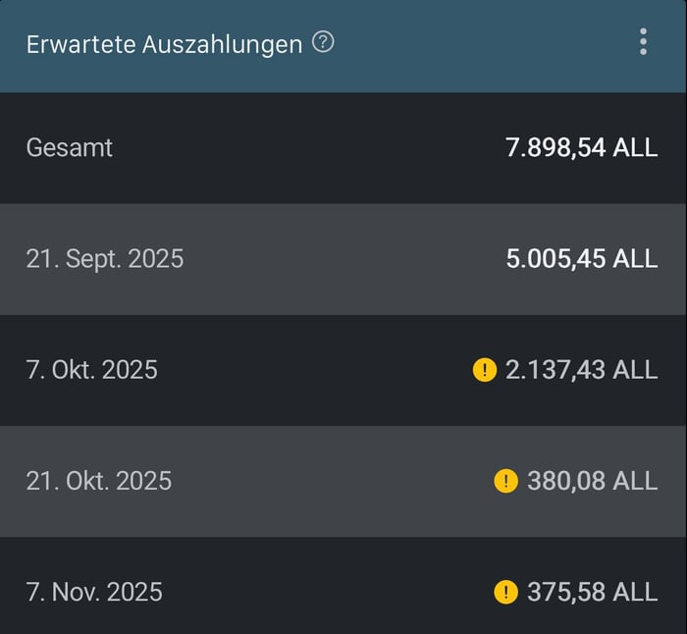The image size is (687, 634).
Task: Click the warning icon for 21. Okt. 2025
Action: click(505, 481)
